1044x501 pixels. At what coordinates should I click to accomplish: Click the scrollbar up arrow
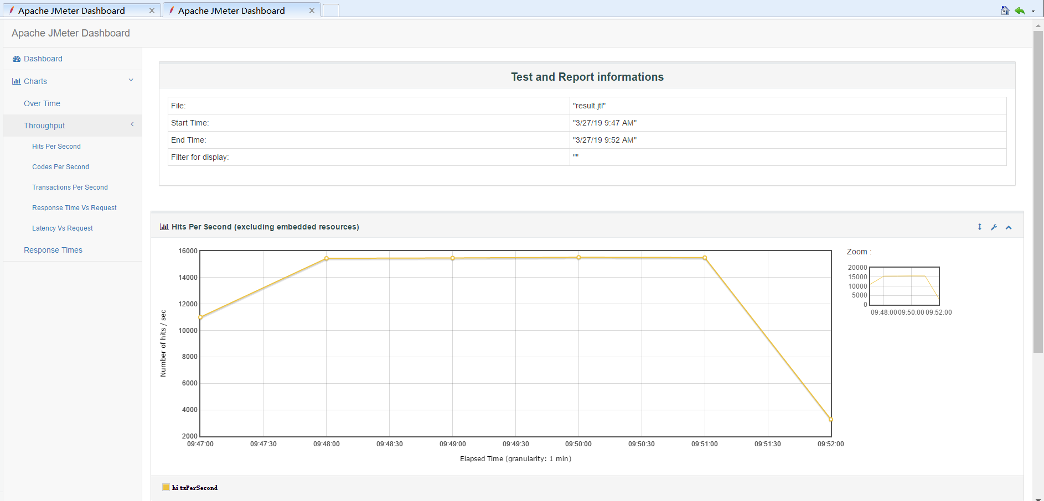tap(1038, 25)
